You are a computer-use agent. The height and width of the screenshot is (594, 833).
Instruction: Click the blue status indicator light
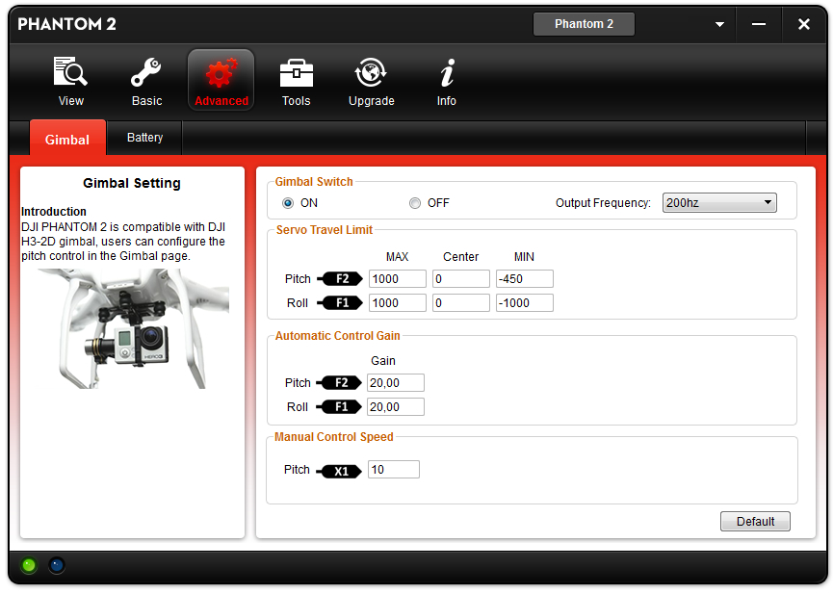pyautogui.click(x=57, y=565)
